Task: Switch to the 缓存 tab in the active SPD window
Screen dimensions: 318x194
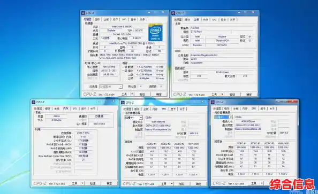Action: coord(226,108)
